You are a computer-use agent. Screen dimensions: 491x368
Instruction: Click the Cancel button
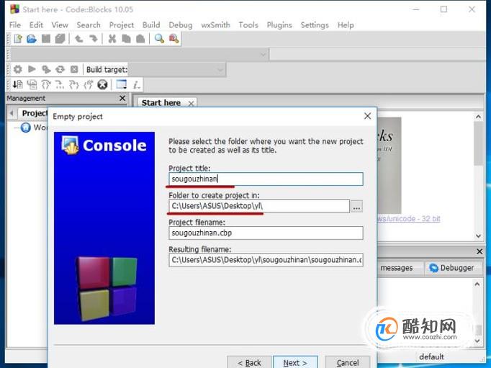(x=348, y=362)
